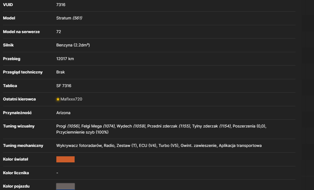
Task: Click the Przedni zderzak (1155) entry
Action: coord(169,126)
